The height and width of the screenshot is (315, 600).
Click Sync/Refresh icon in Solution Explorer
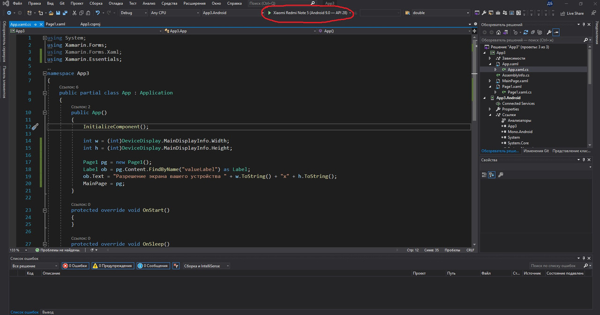[526, 32]
